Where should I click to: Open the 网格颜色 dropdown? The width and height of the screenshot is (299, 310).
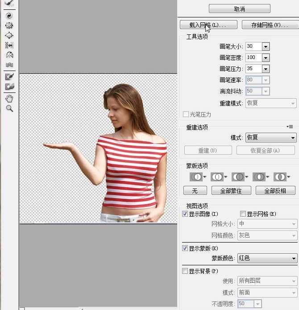click(267, 235)
